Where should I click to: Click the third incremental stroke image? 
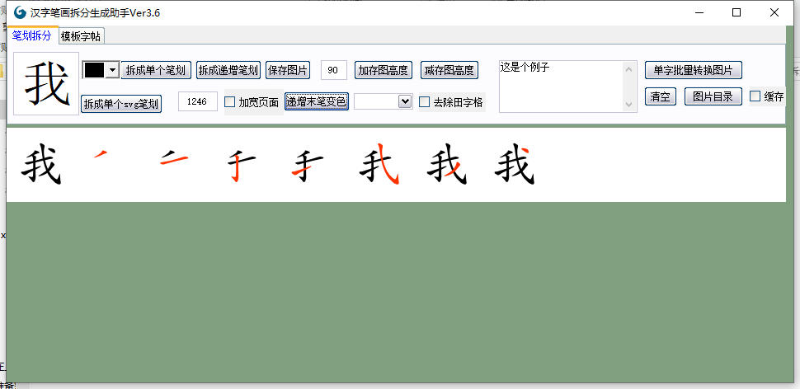click(x=239, y=165)
